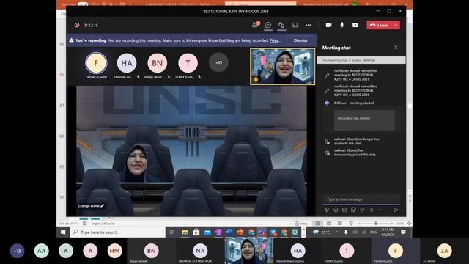Screen dimensions: 469x264
Task: Leave the meeting with Leave button
Action: pos(380,26)
